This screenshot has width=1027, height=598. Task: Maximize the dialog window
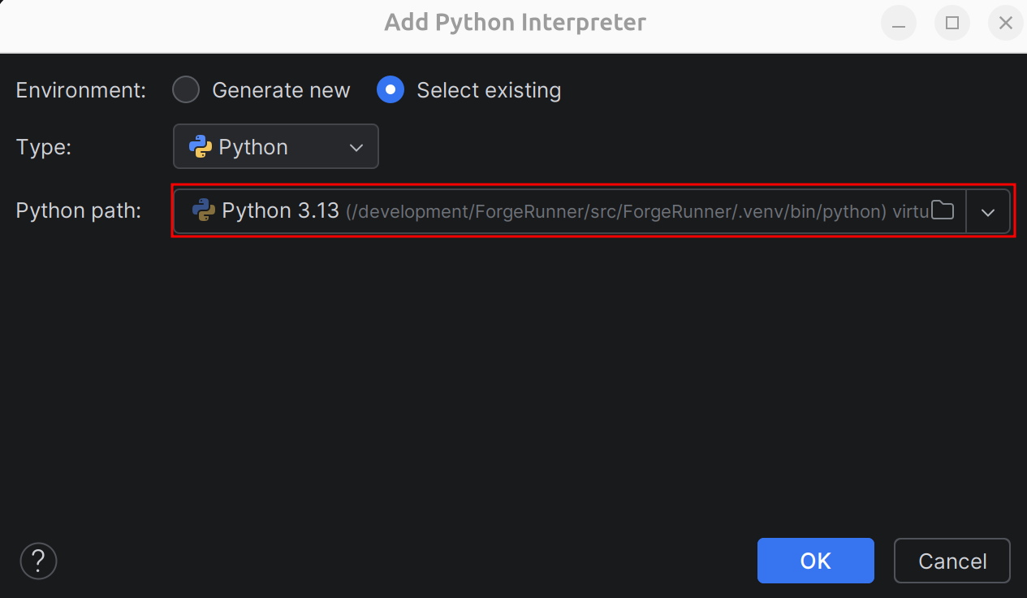[x=952, y=24]
